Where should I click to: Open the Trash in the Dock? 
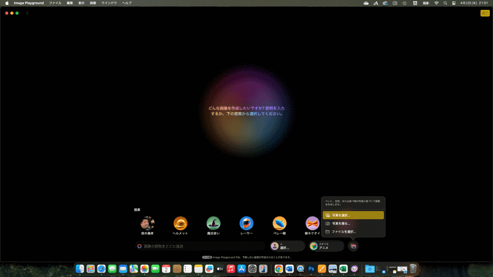coord(413,269)
